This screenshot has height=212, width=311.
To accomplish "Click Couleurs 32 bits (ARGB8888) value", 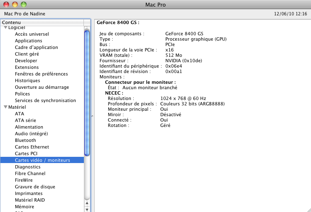I will pos(192,104).
